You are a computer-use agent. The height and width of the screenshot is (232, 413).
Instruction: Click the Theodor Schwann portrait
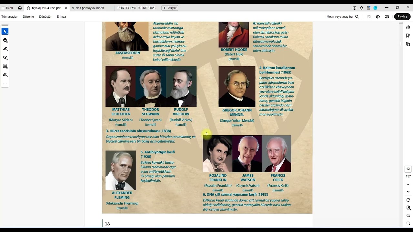151,87
